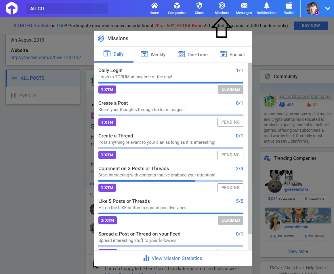This screenshot has width=334, height=274.
Task: Click the Reeee company avatar
Action: click(275, 186)
